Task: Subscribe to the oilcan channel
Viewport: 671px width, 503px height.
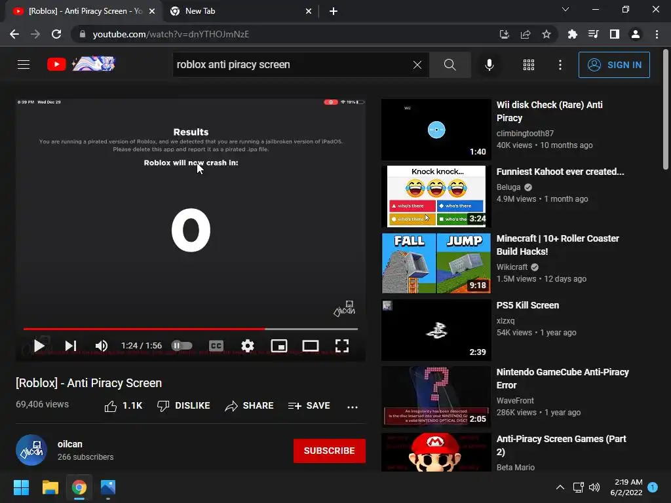Action: (x=329, y=451)
